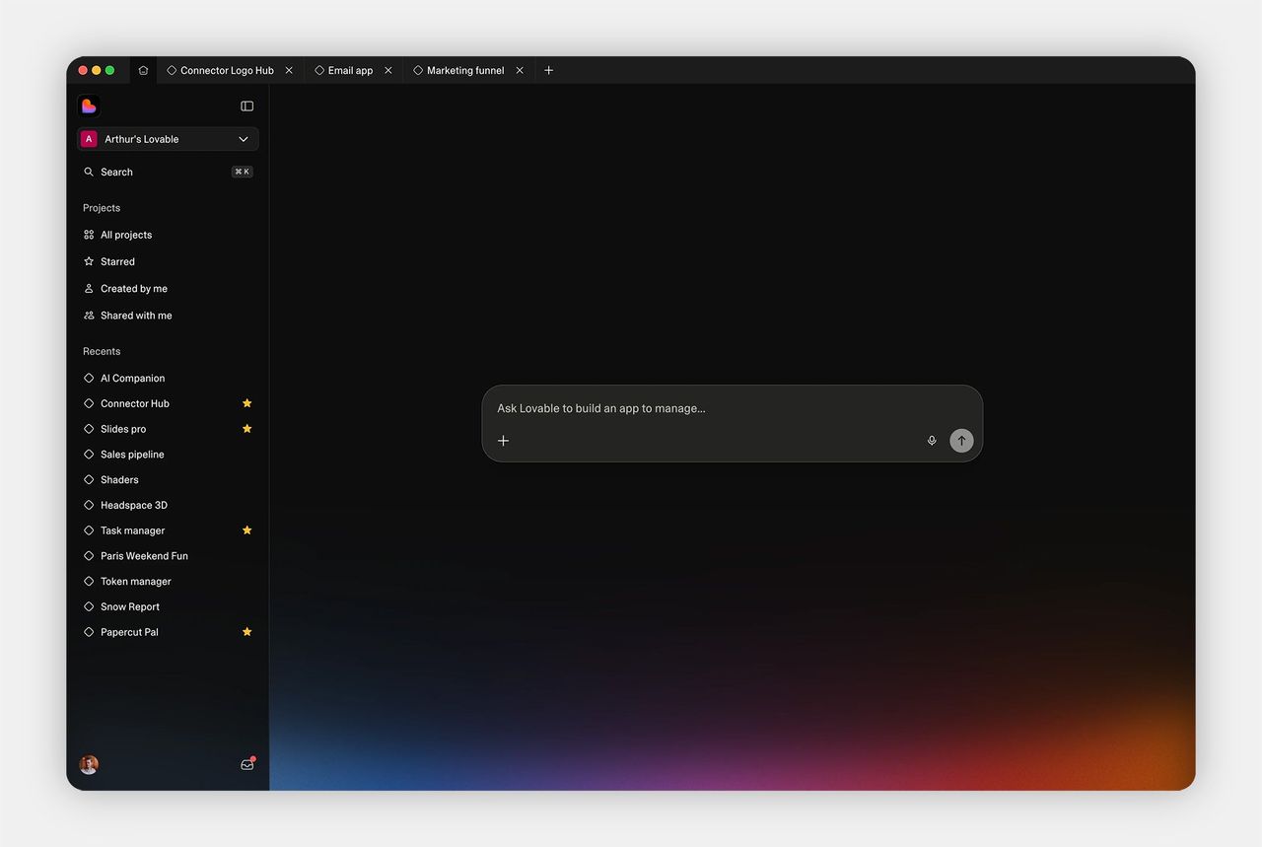The height and width of the screenshot is (847, 1262).
Task: Open All projects from the sidebar
Action: pos(125,235)
